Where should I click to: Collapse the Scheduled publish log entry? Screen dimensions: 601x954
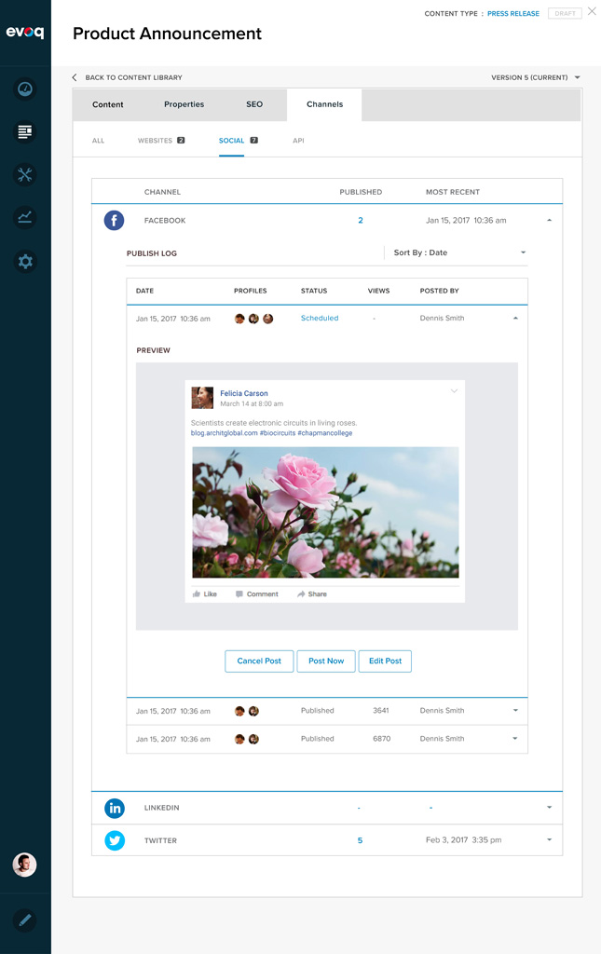[515, 319]
